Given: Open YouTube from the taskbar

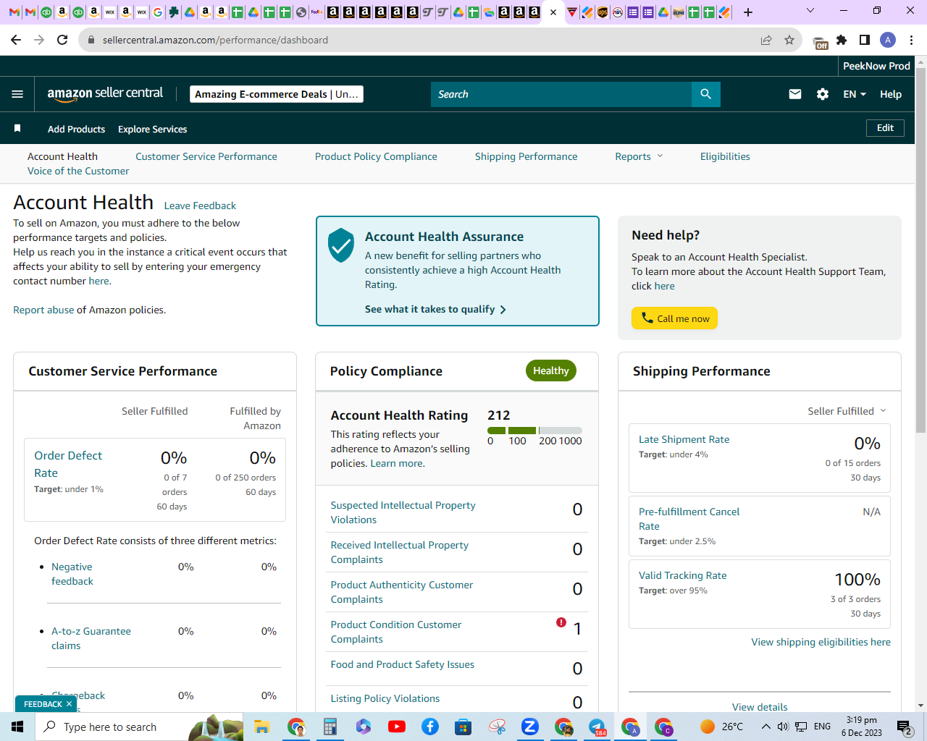Looking at the screenshot, I should tap(397, 727).
